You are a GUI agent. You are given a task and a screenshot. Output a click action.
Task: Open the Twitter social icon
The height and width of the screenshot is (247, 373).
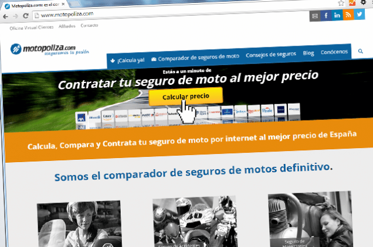(x=359, y=14)
